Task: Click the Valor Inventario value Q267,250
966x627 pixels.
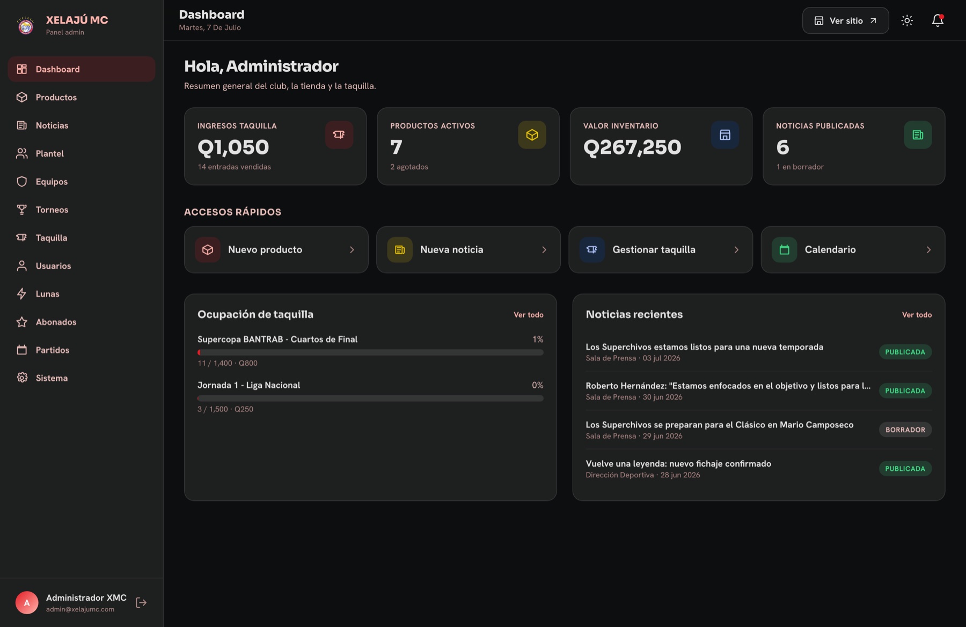Action: [632, 147]
